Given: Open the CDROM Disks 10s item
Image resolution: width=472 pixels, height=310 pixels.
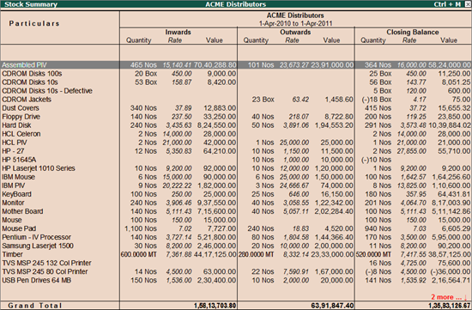Looking at the screenshot, I should [x=30, y=82].
